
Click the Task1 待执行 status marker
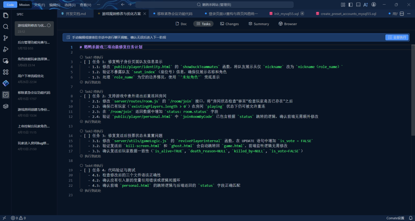pyautogui.click(x=91, y=57)
